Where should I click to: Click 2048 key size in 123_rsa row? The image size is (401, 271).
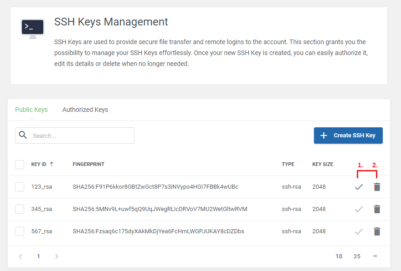click(319, 187)
